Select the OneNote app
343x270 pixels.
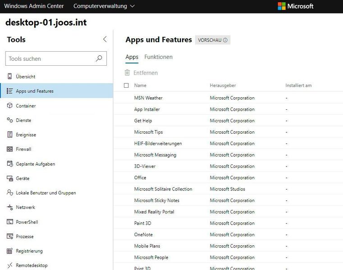point(229,234)
